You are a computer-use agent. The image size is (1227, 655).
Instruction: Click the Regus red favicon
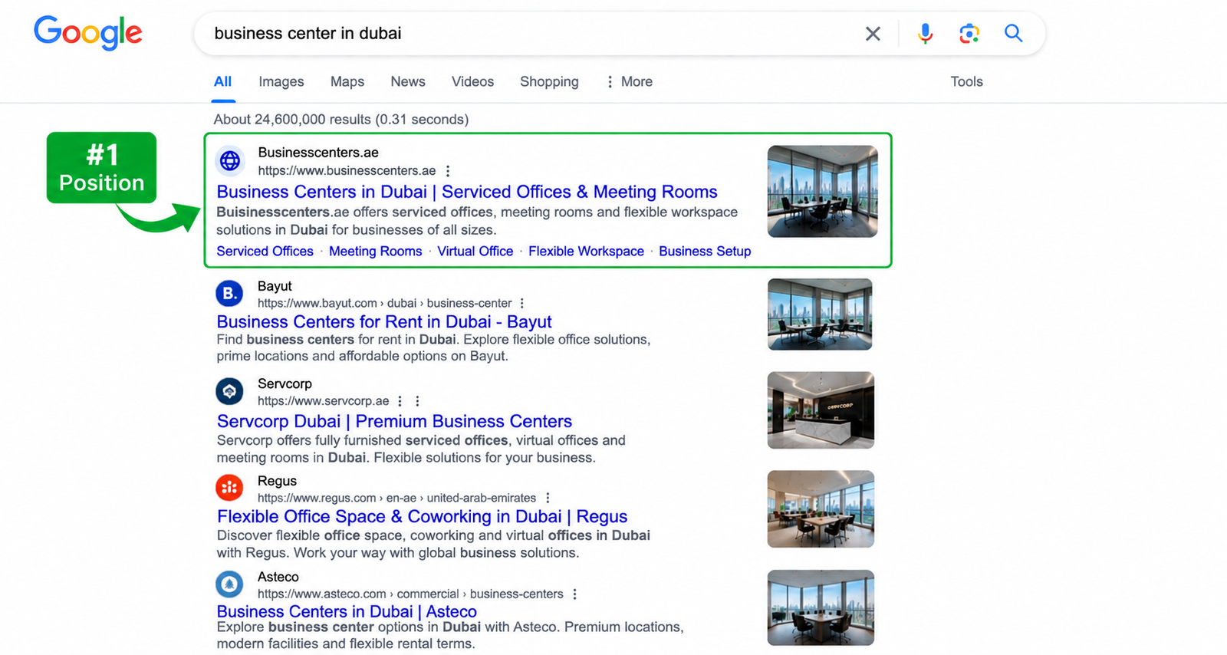point(229,487)
